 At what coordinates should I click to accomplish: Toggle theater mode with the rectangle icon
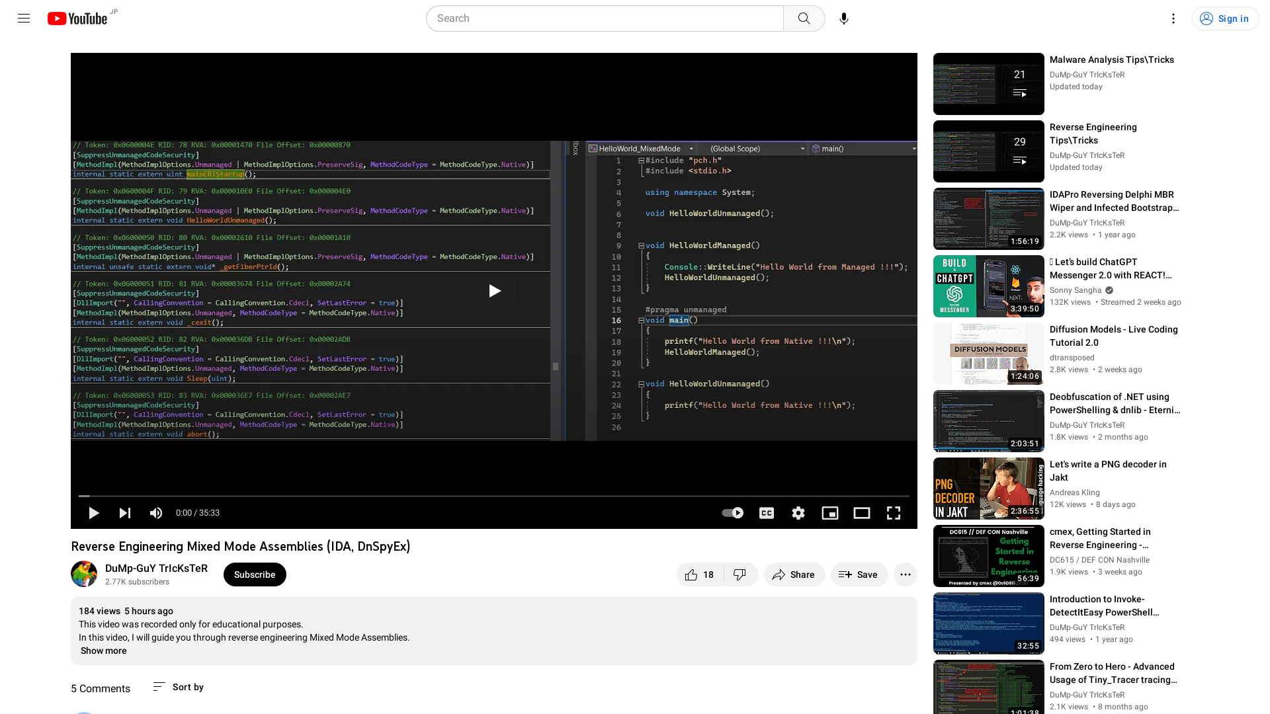click(x=862, y=512)
